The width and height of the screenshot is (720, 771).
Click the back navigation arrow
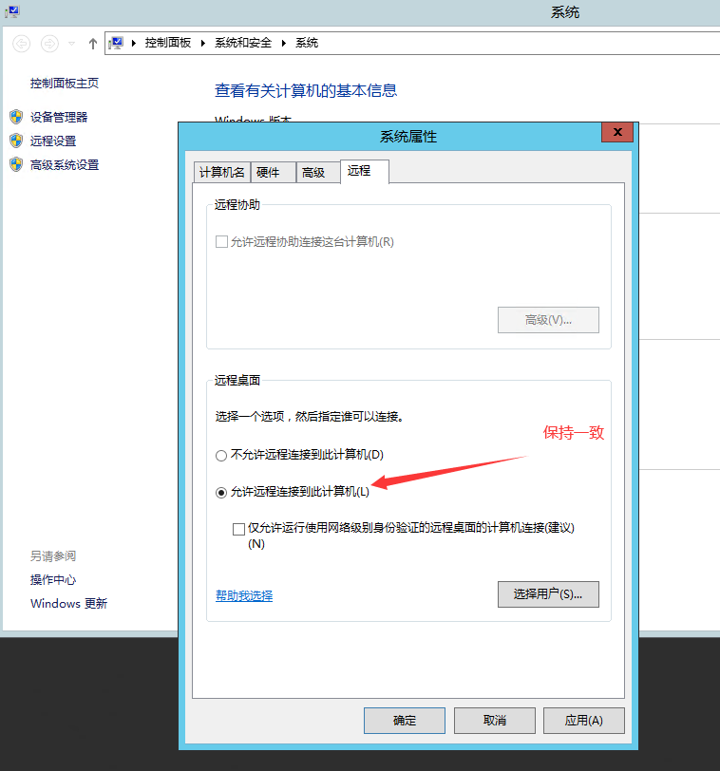click(22, 44)
